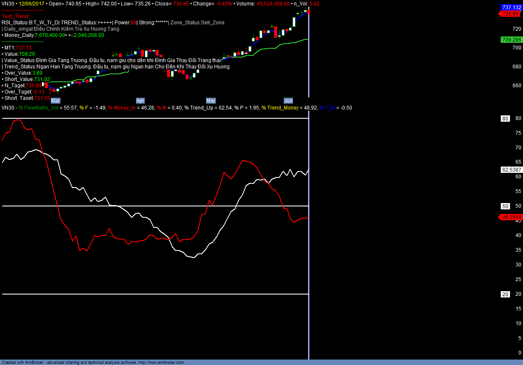Open the amibroker.com link in footer
The image size is (523, 365).
161,362
